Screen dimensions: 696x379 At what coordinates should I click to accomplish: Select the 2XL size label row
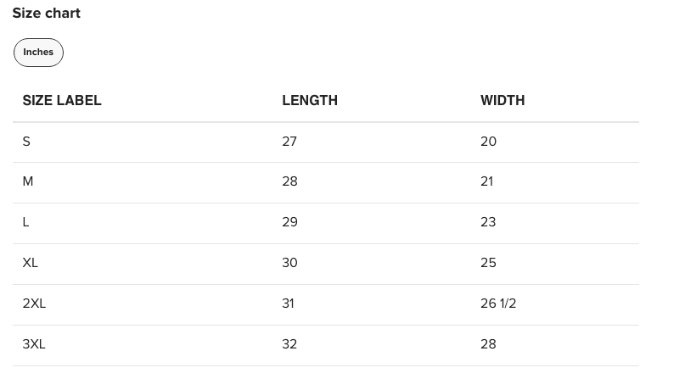(34, 304)
